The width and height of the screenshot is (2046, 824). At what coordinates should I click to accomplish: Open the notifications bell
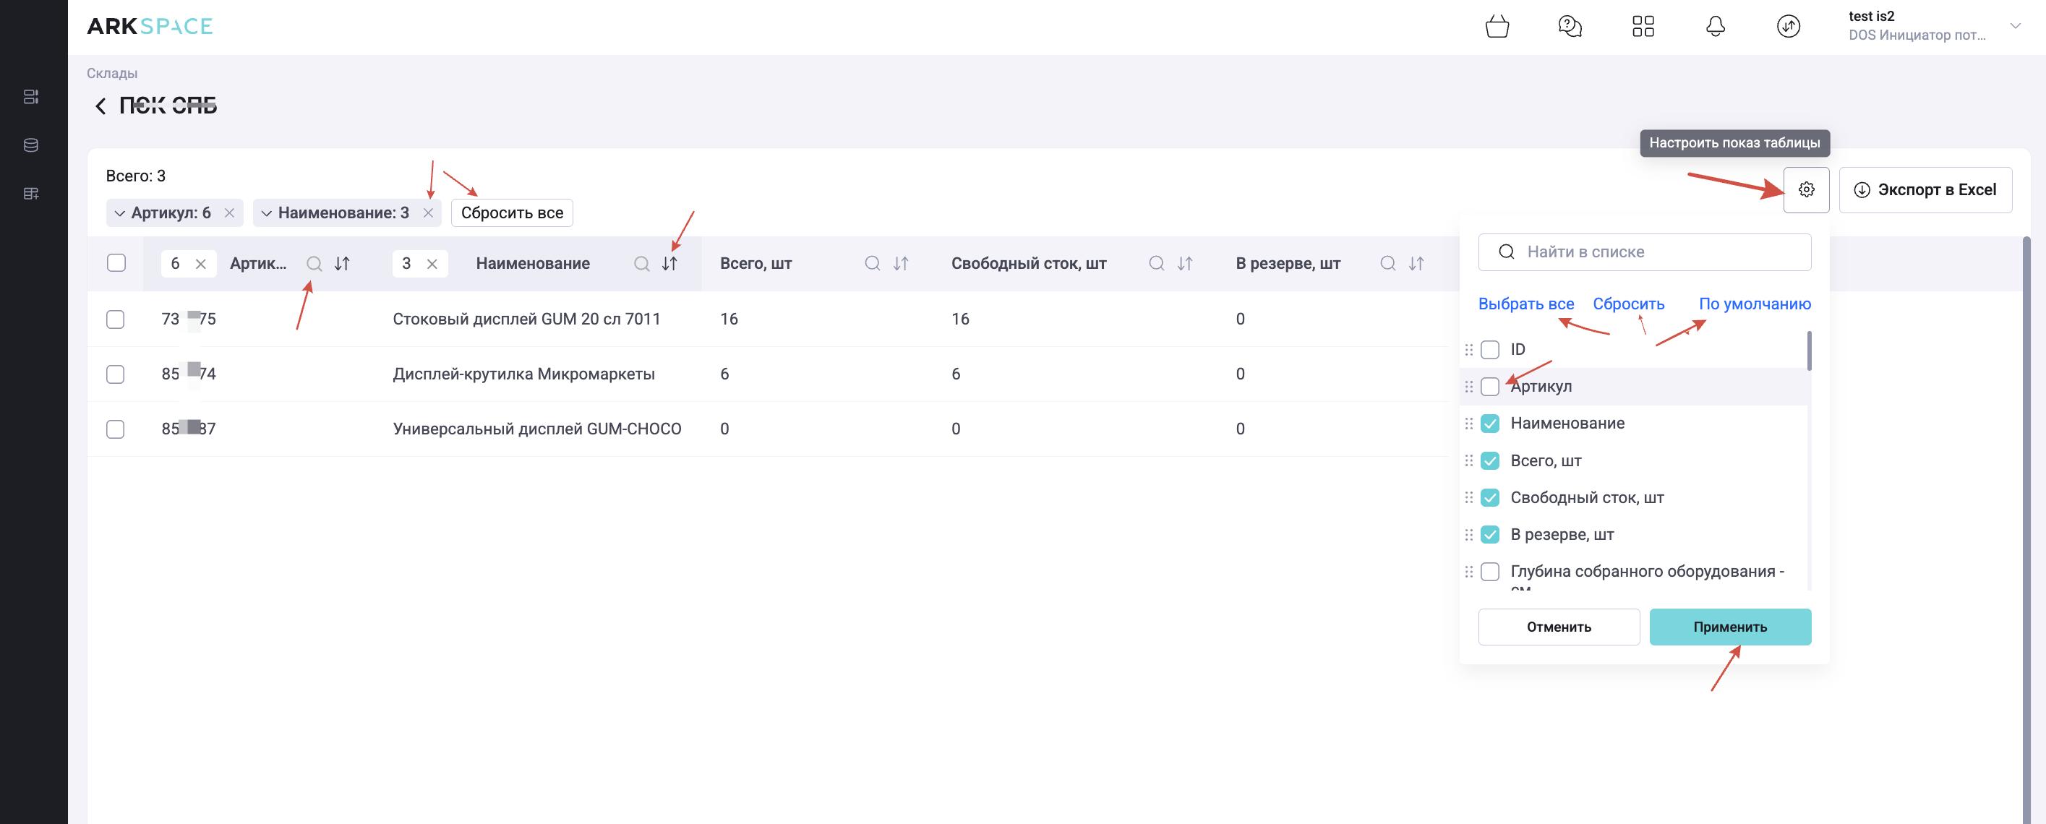click(1716, 26)
